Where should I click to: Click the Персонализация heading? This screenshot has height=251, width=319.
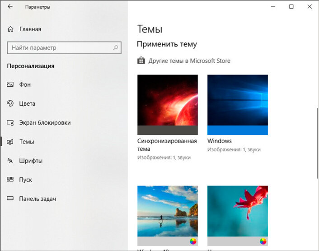31,66
